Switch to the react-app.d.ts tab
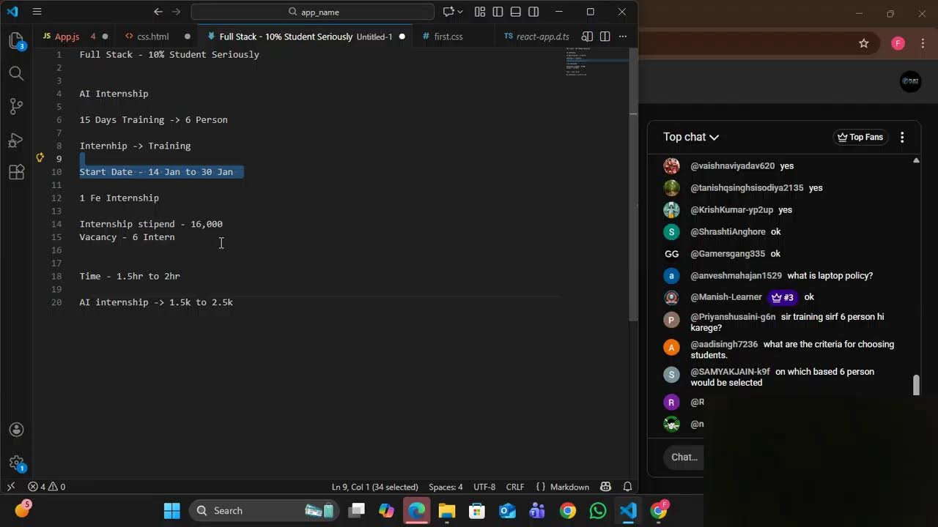 pos(536,37)
